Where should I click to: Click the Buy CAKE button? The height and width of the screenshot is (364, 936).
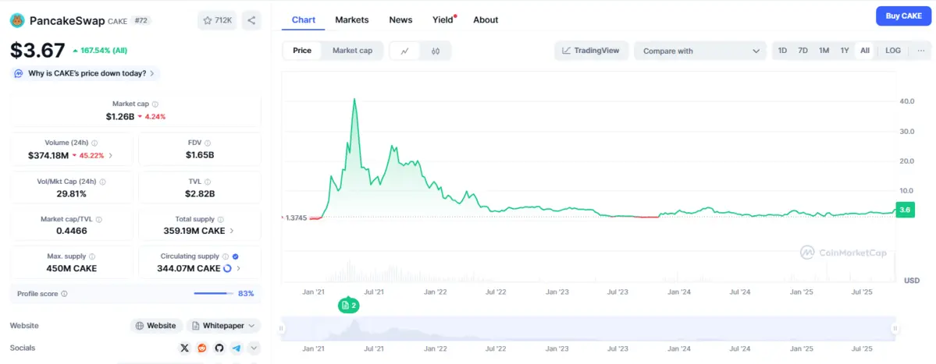tap(903, 16)
